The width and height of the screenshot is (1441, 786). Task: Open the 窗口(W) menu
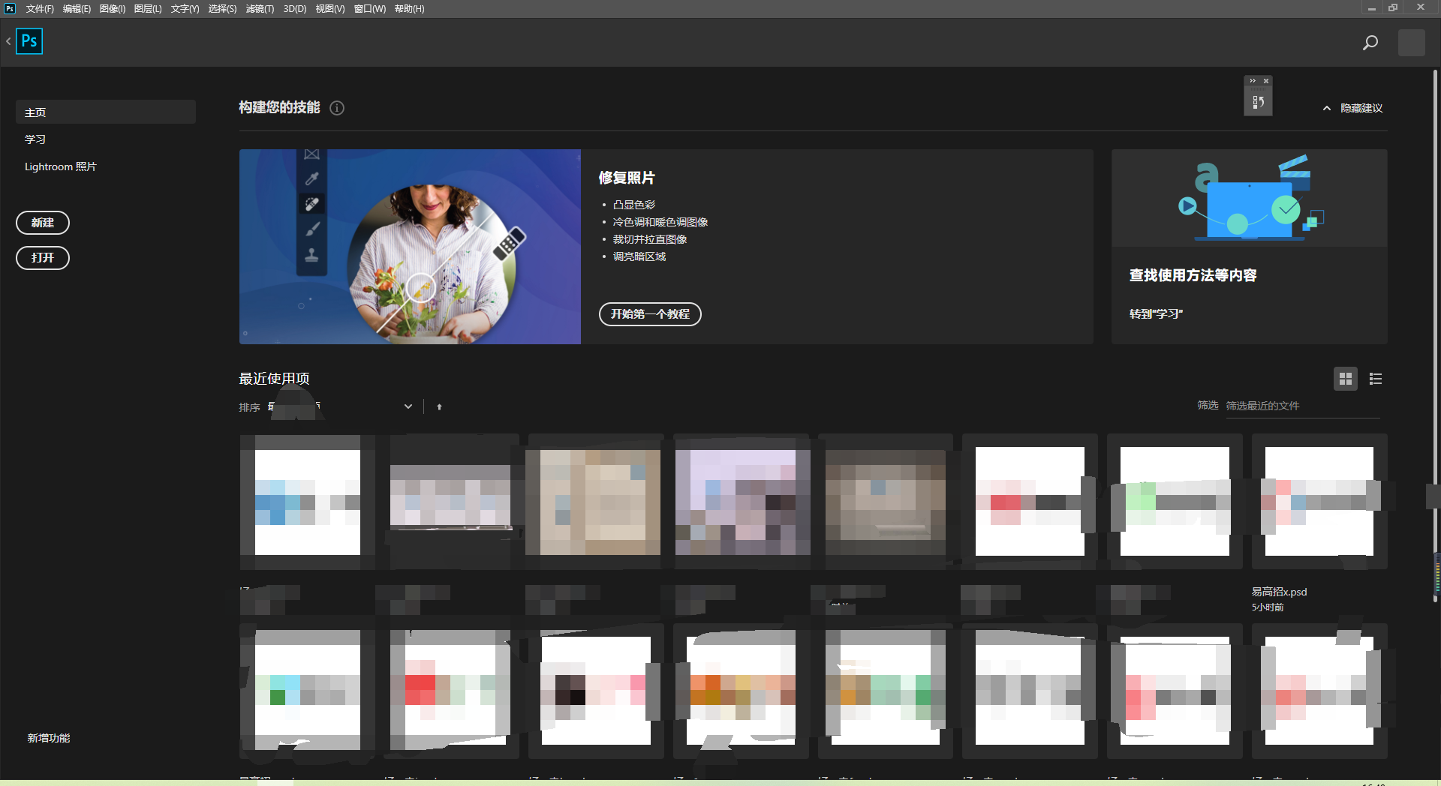370,9
